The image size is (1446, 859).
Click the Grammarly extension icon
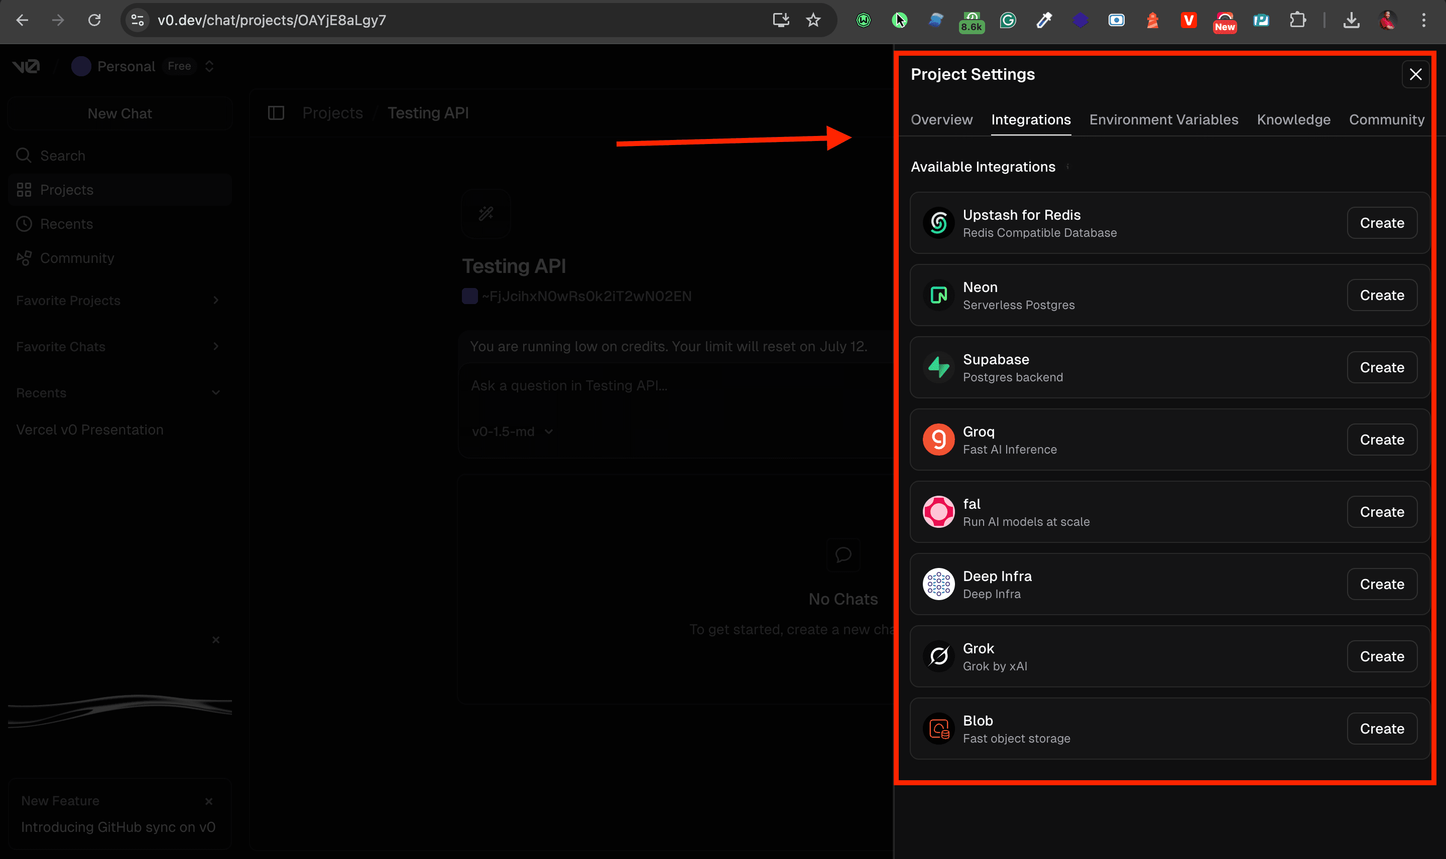point(1008,20)
